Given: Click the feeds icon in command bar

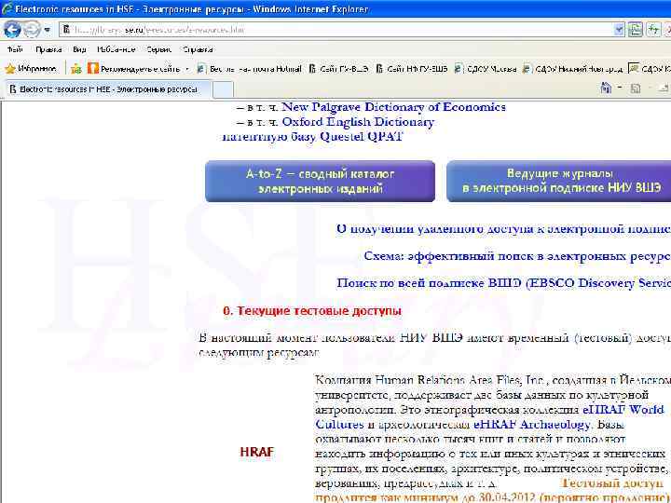Looking at the screenshot, I should point(636,88).
